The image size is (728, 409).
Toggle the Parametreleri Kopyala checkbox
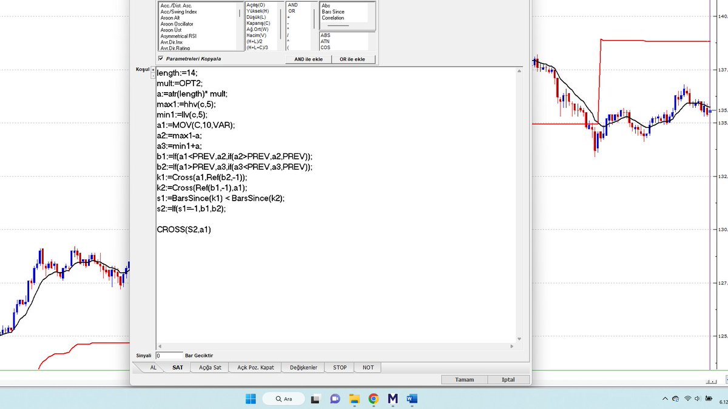[x=161, y=59]
